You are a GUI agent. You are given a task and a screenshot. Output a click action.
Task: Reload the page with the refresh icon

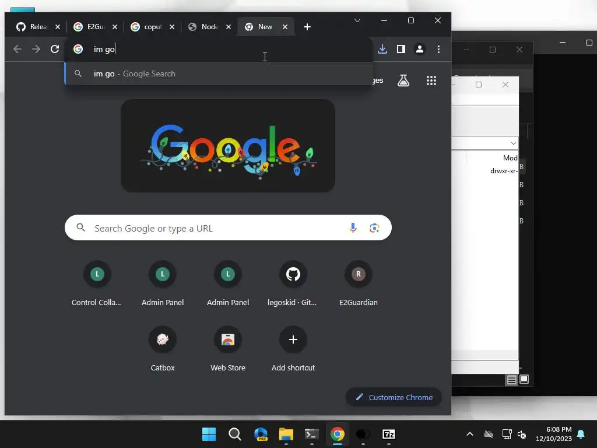pyautogui.click(x=55, y=49)
